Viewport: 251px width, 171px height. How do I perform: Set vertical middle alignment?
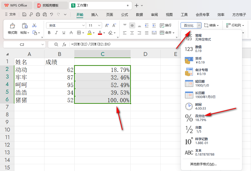point(132,25)
